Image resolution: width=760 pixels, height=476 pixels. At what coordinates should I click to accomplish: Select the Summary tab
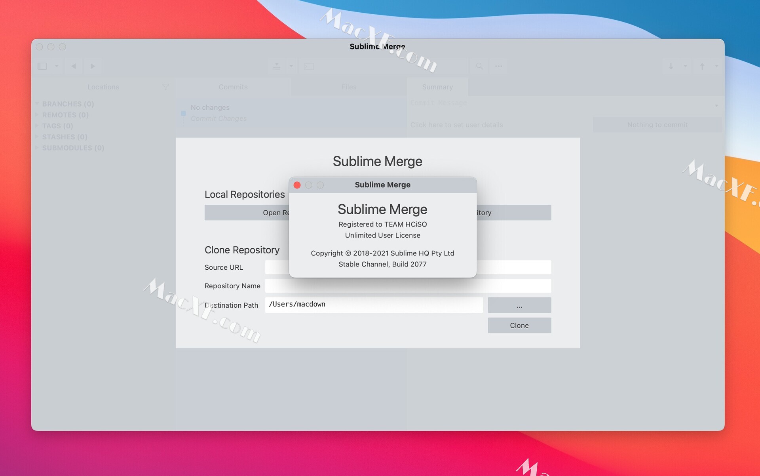pos(437,87)
